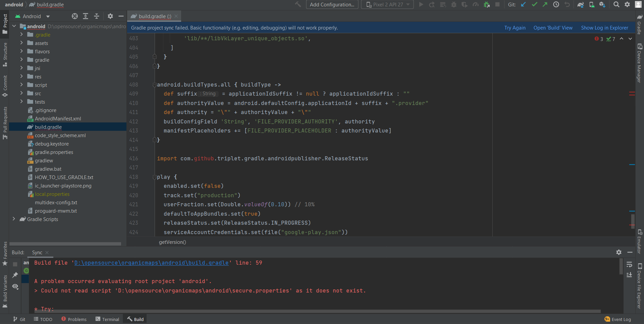Click the Make Project hammer icon
This screenshot has width=644, height=324.
tap(298, 4)
